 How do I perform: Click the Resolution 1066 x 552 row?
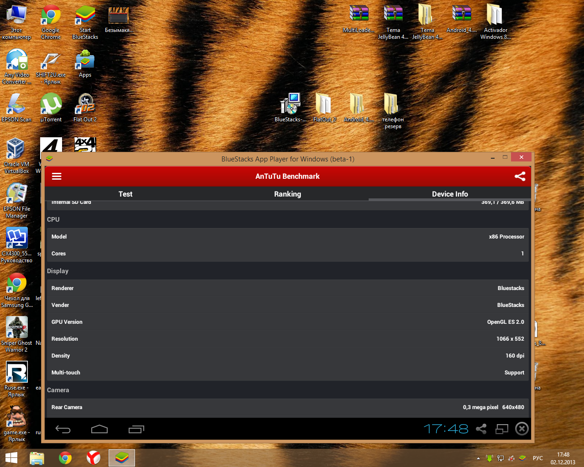click(x=288, y=339)
